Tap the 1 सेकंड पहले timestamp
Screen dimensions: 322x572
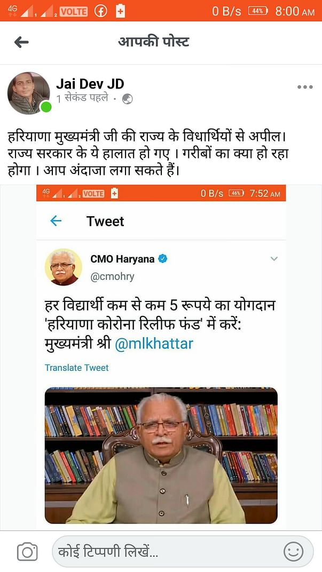click(x=83, y=99)
